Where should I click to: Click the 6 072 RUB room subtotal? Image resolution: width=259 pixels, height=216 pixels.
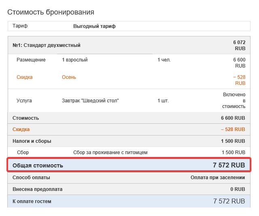239,45
